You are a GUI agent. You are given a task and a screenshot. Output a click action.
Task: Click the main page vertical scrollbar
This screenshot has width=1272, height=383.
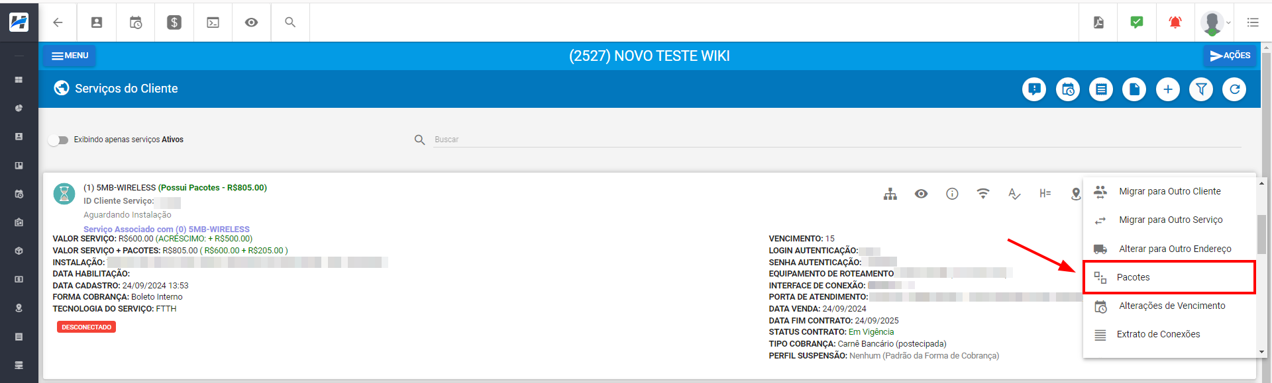pos(1266,212)
